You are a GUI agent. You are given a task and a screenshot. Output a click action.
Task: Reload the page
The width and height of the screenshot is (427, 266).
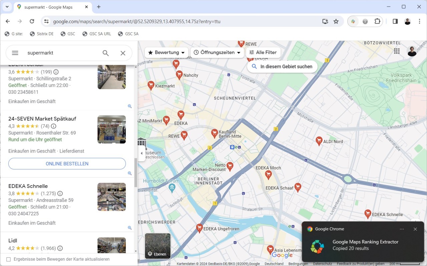point(32,21)
